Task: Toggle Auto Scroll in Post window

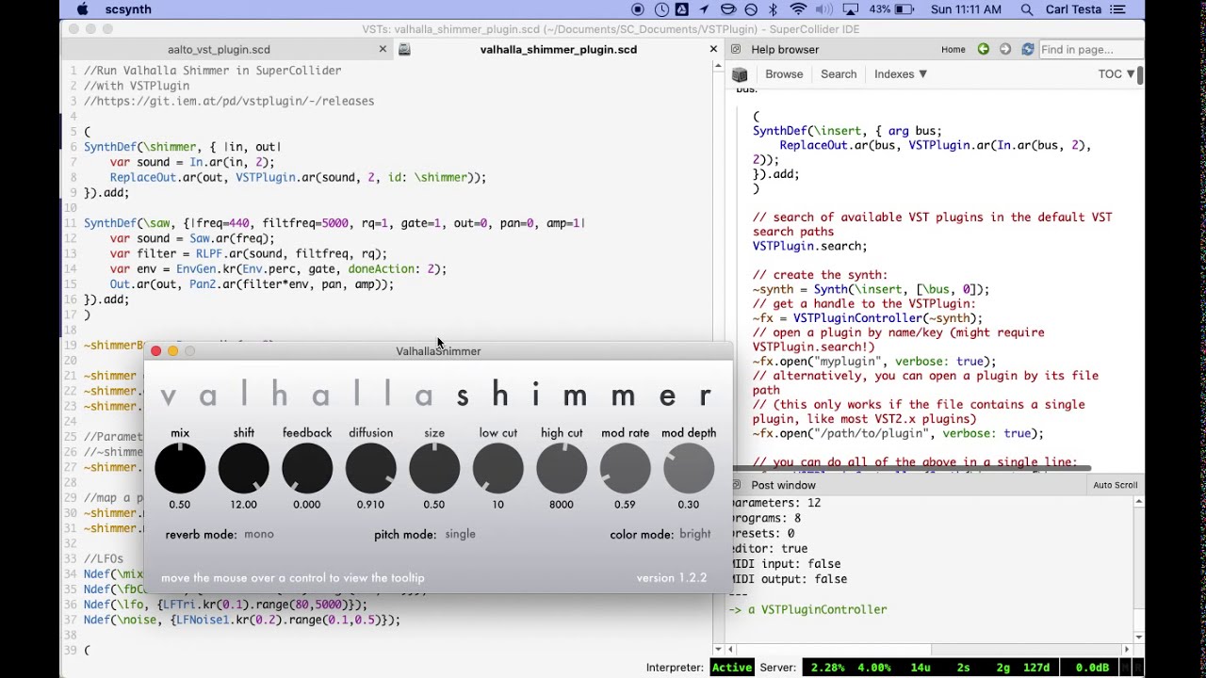Action: [x=1115, y=485]
